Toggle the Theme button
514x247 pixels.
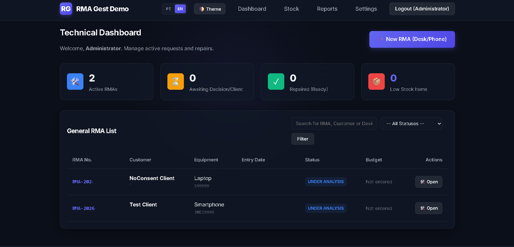pos(210,9)
